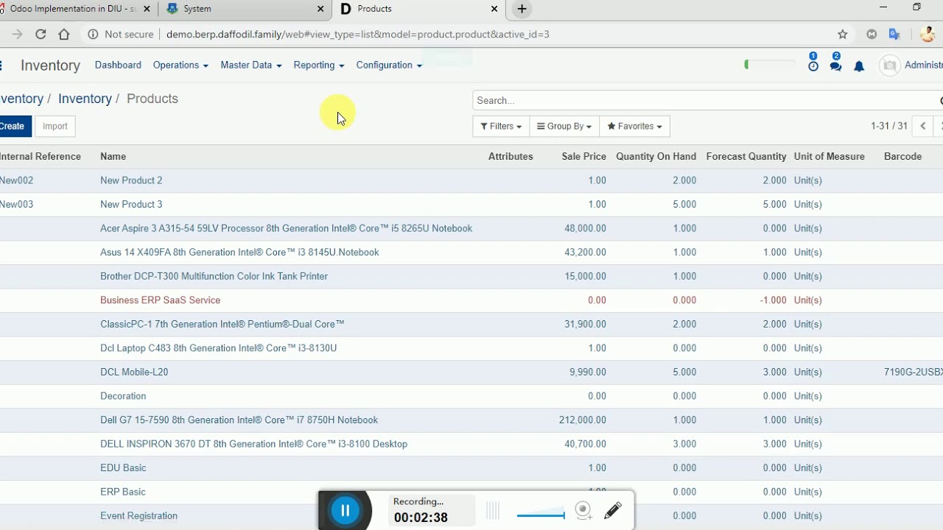Close the System tab
Screen dimensions: 943x530
(x=320, y=9)
